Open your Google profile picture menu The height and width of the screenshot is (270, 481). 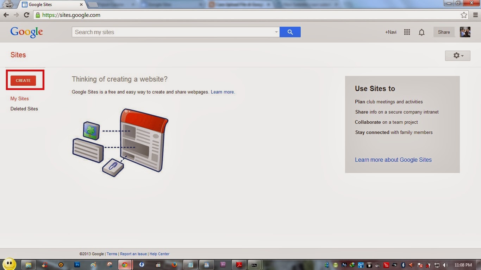pyautogui.click(x=465, y=32)
